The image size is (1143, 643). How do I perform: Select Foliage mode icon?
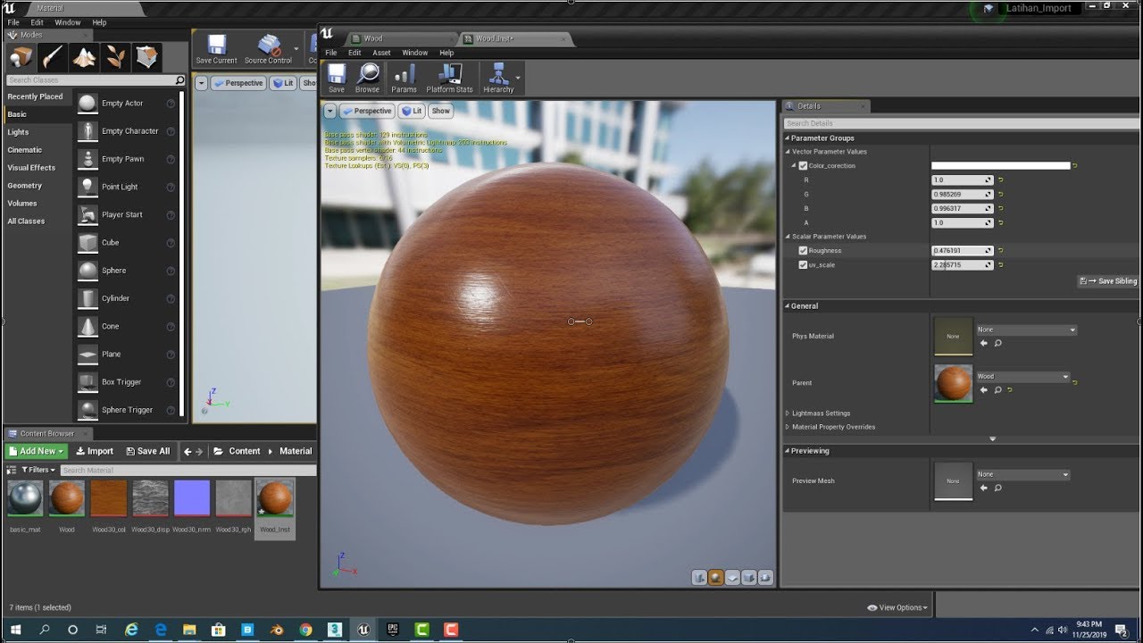pos(115,57)
